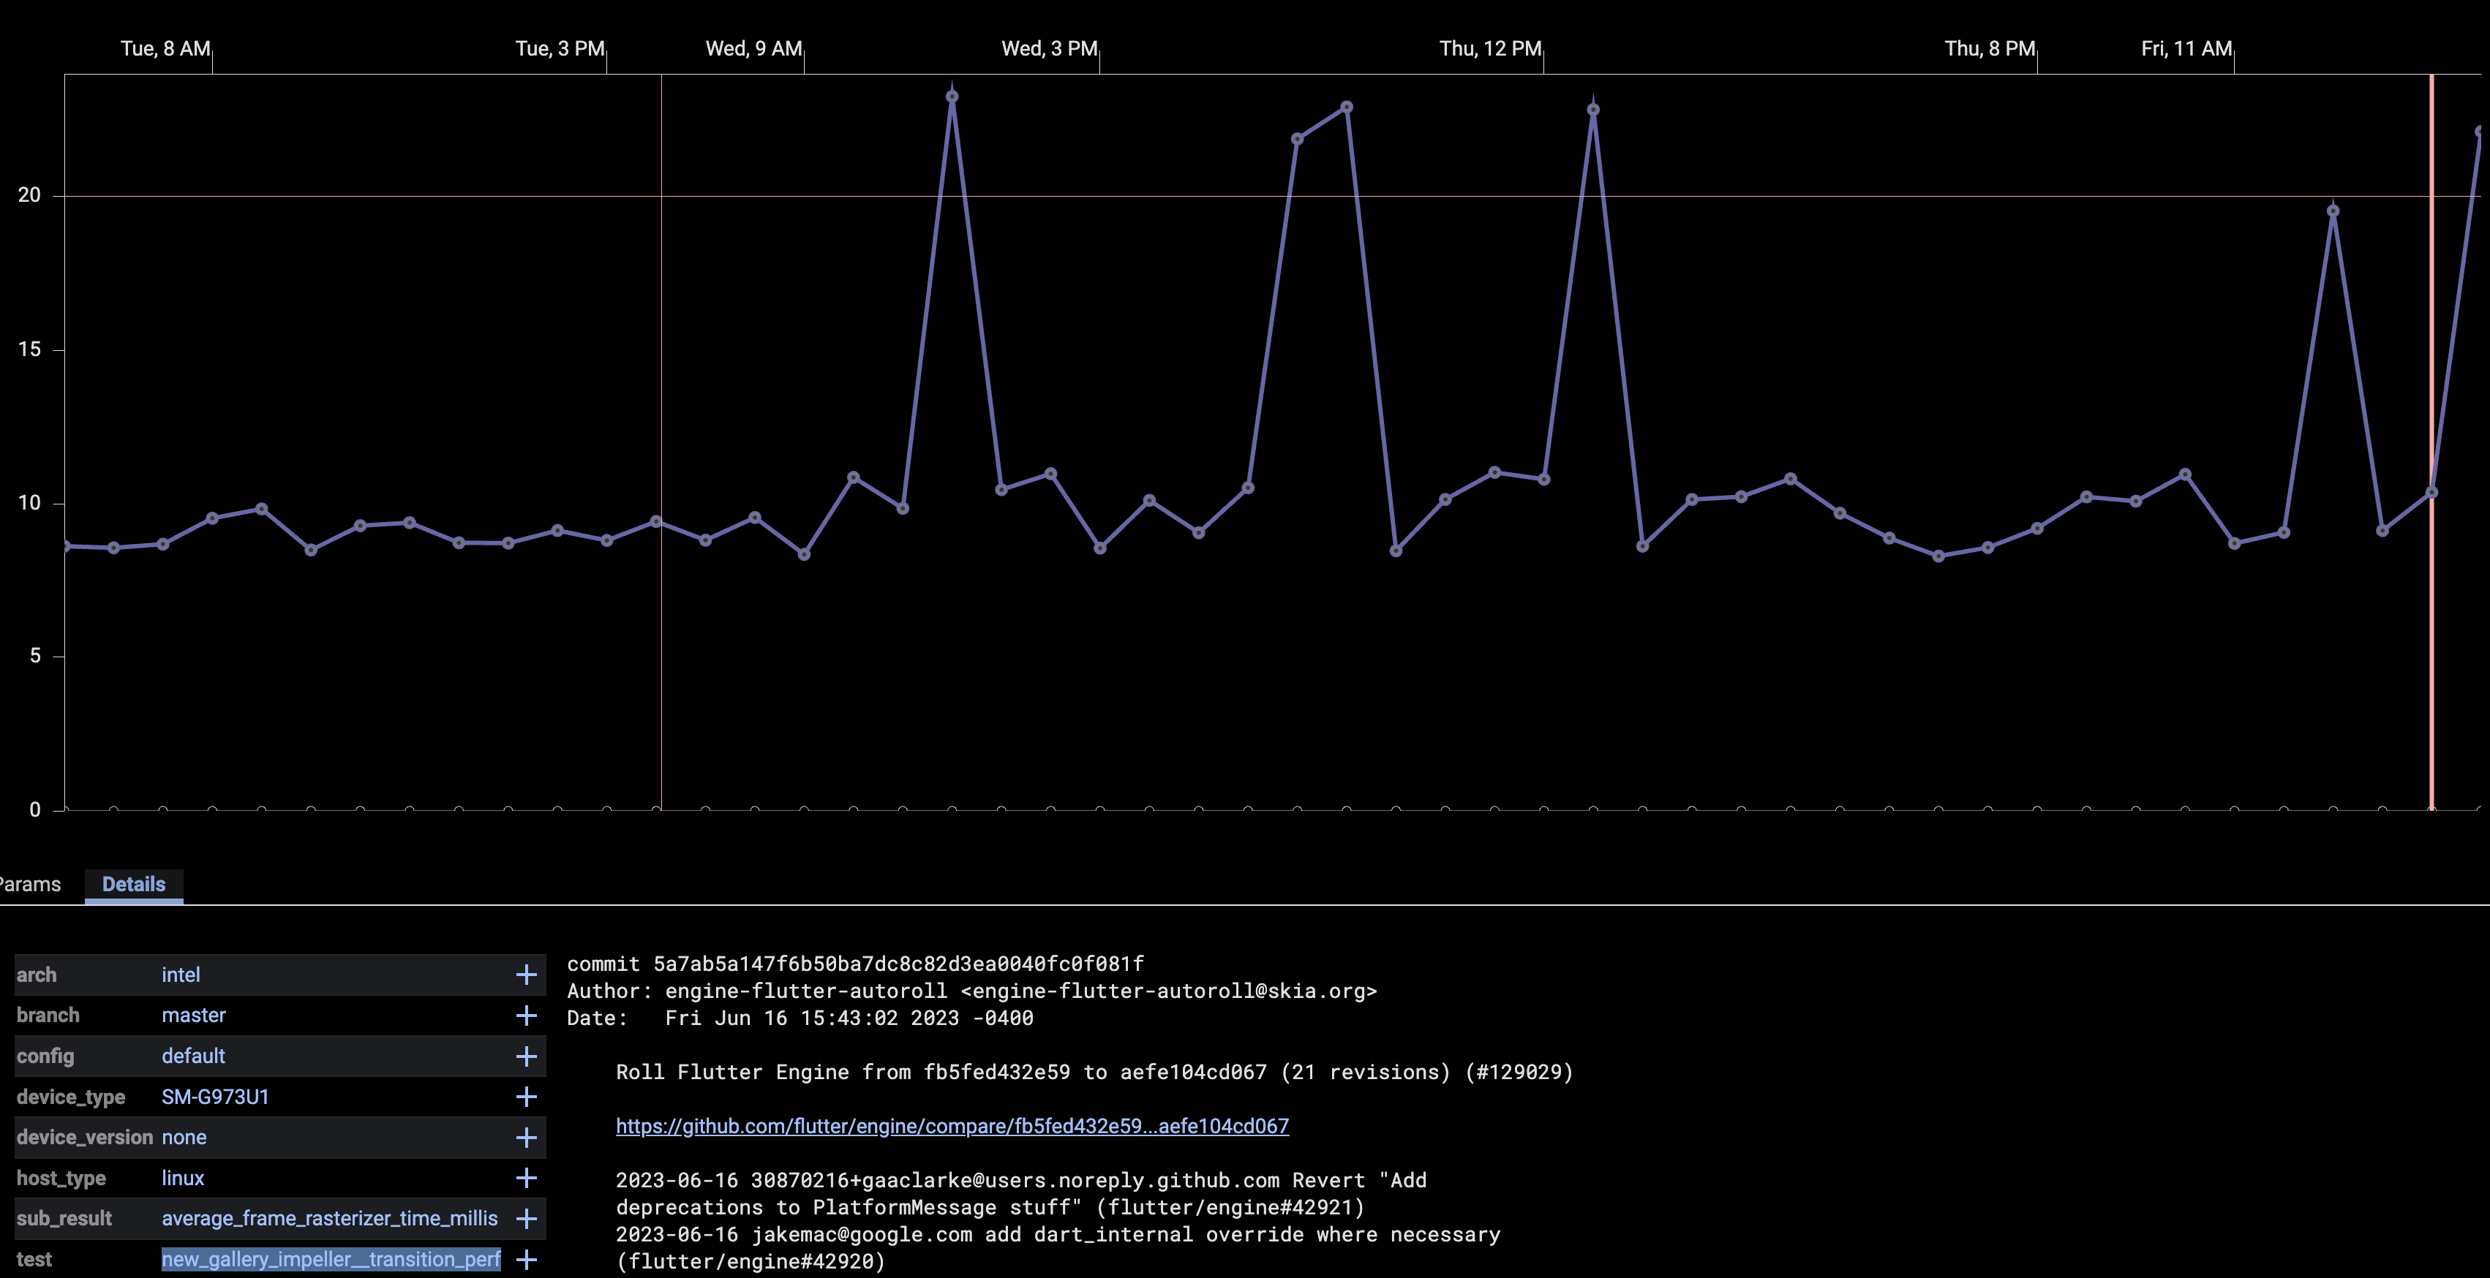Add host_type linux via plus icon

tap(526, 1178)
